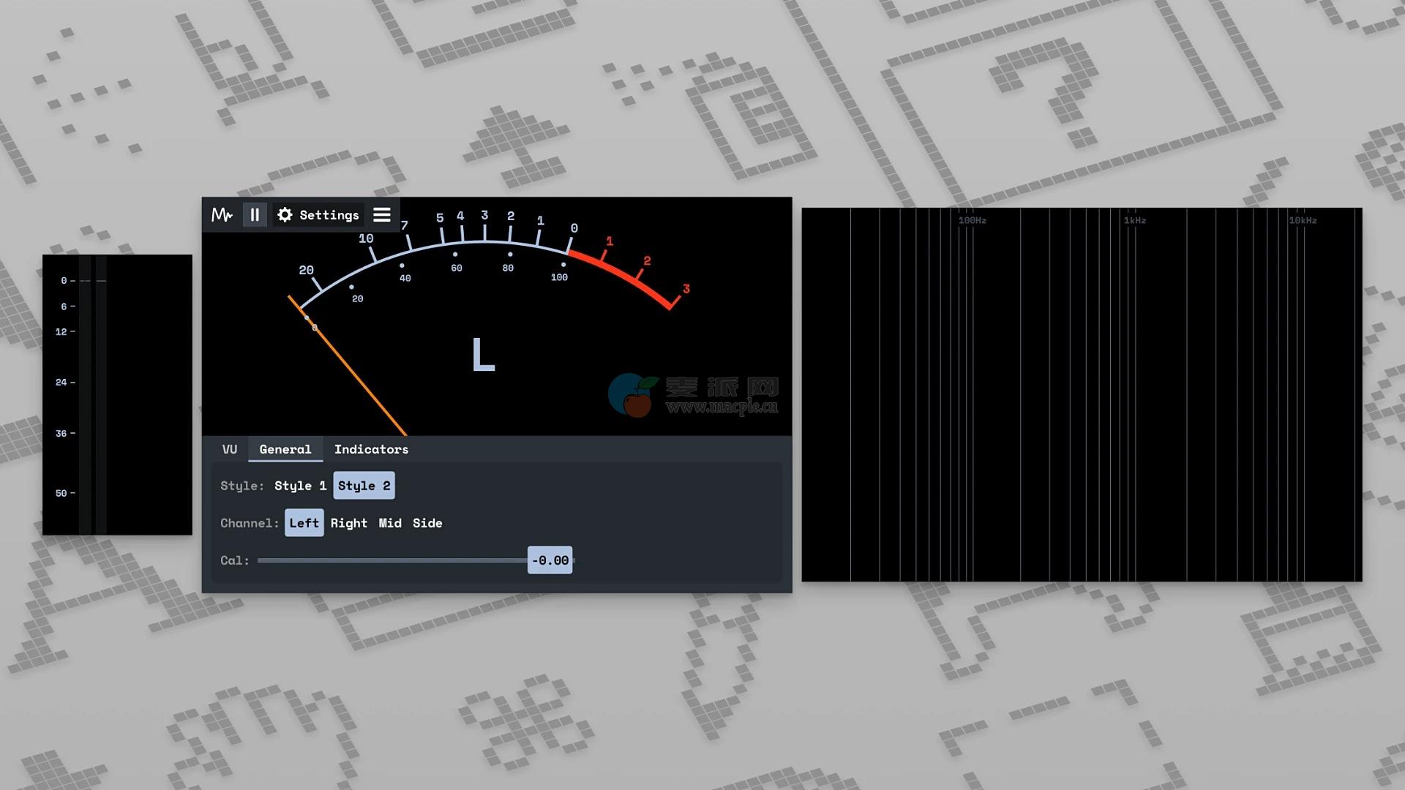This screenshot has height=790, width=1405.
Task: Click the waveform logo icon
Action: (222, 214)
